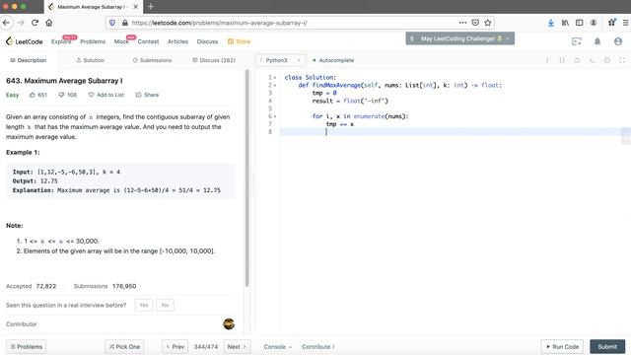This screenshot has width=631, height=355.
Task: Go back with the browser back arrow
Action: tap(6, 23)
